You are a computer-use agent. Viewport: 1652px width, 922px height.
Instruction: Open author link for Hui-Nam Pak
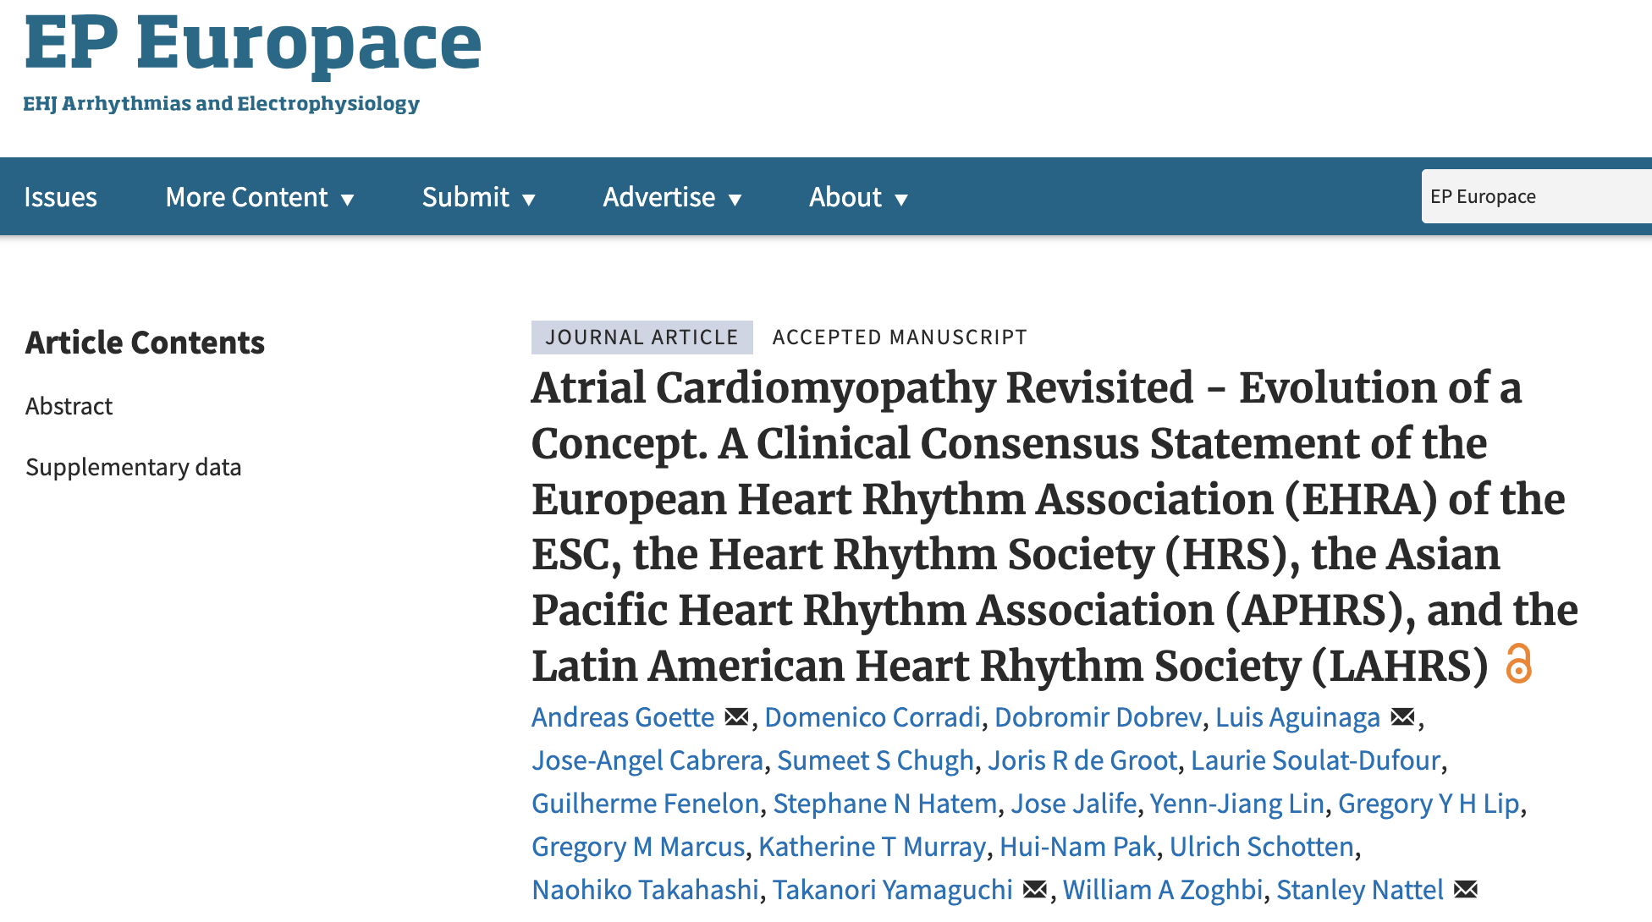1077,847
